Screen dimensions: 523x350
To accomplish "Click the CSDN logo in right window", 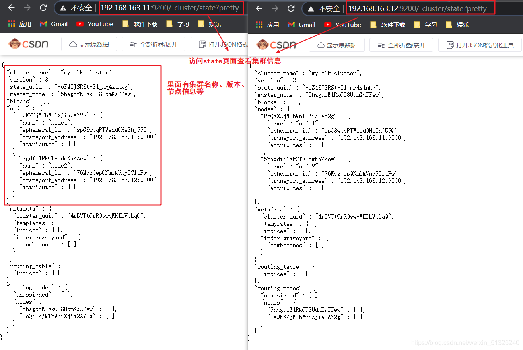I will pos(276,45).
